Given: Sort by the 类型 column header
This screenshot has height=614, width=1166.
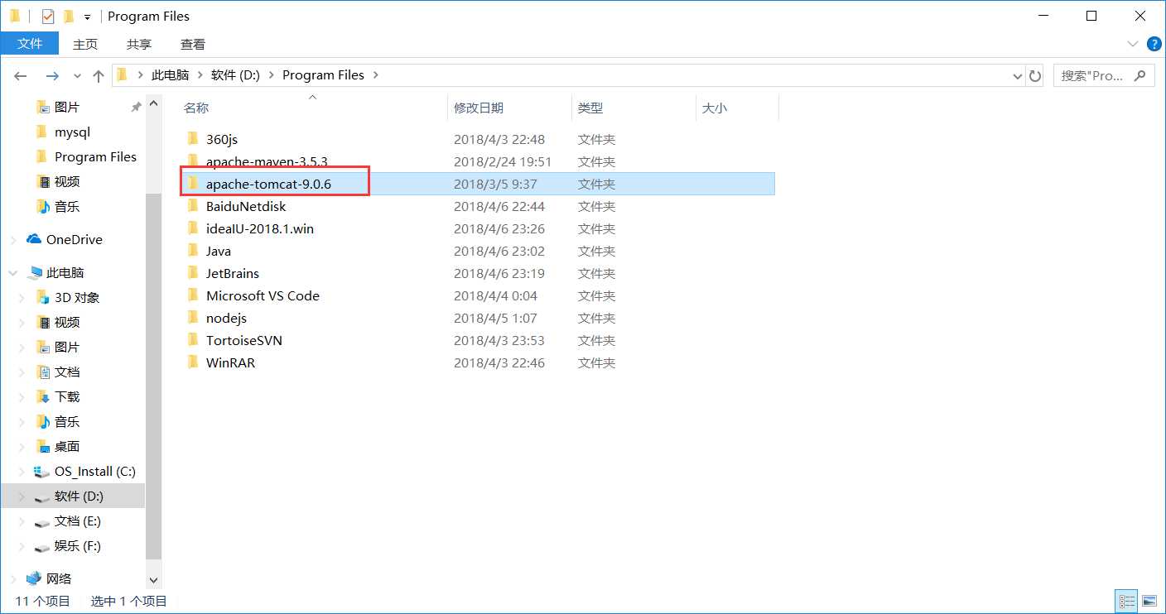Looking at the screenshot, I should pos(590,108).
